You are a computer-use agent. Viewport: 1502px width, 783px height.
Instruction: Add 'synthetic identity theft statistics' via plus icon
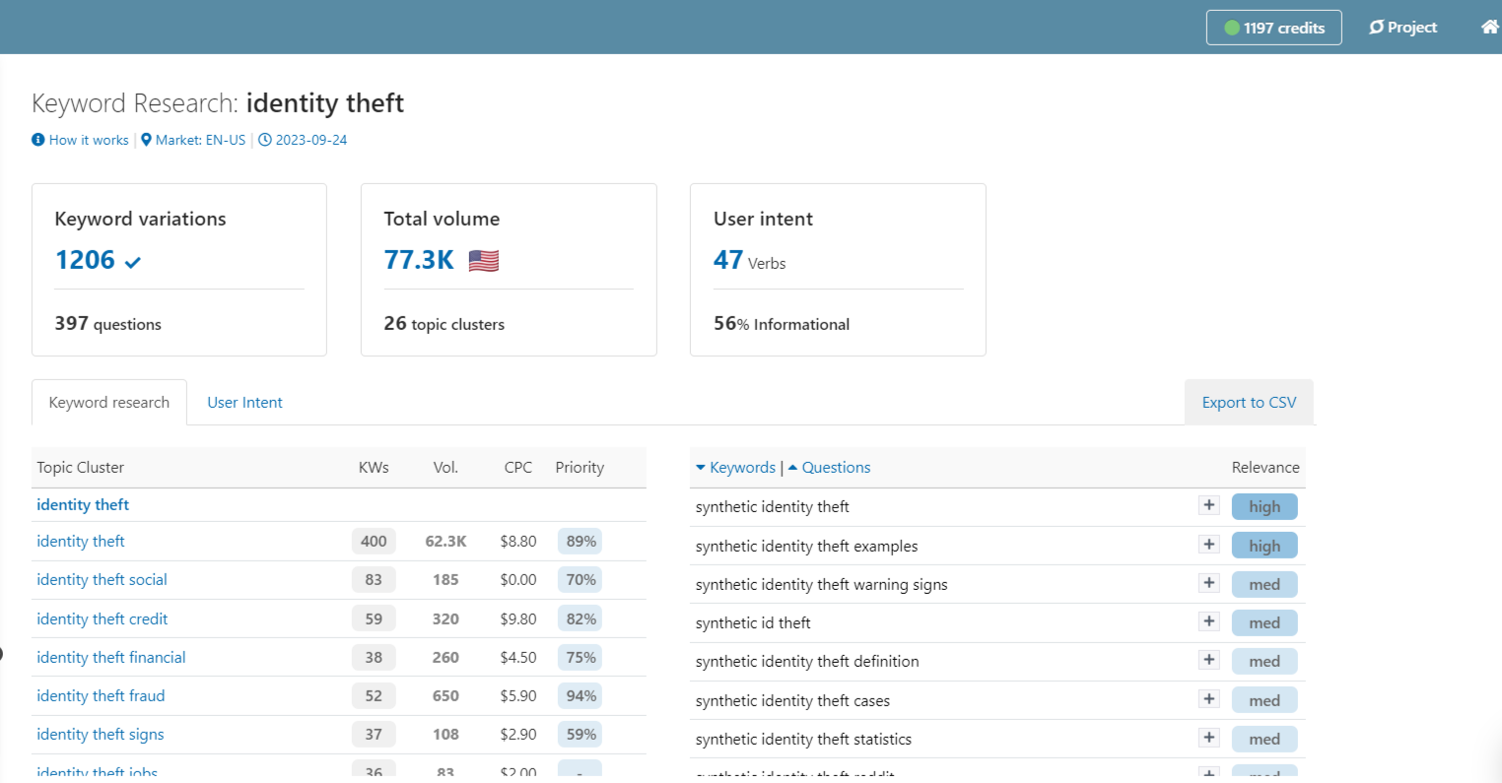pos(1208,738)
